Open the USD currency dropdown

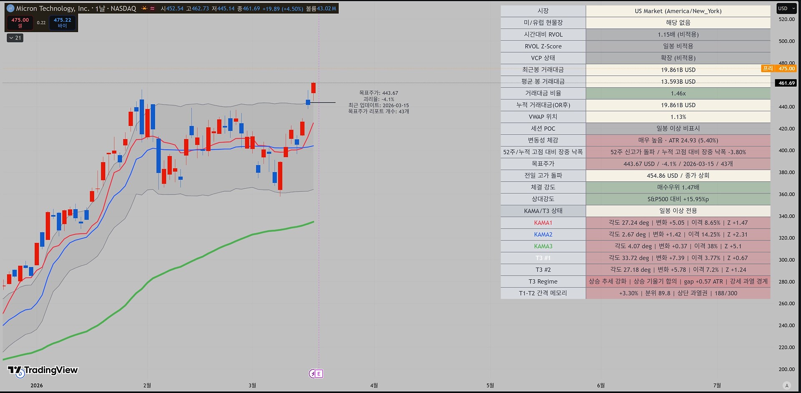786,8
